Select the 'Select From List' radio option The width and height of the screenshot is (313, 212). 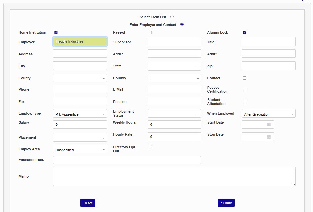(x=172, y=17)
